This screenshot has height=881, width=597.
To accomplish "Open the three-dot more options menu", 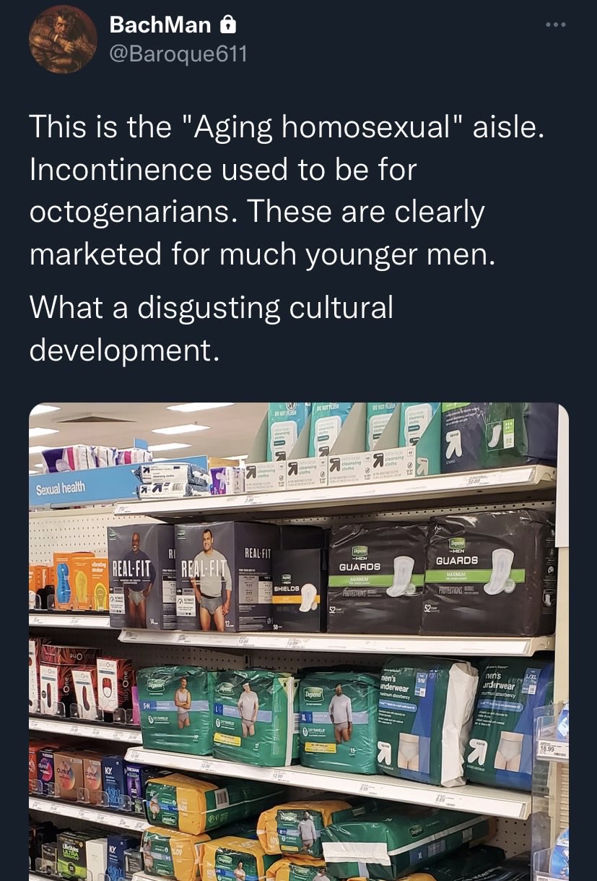I will (x=555, y=24).
